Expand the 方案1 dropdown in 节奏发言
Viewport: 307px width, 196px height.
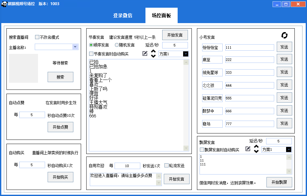point(186,54)
